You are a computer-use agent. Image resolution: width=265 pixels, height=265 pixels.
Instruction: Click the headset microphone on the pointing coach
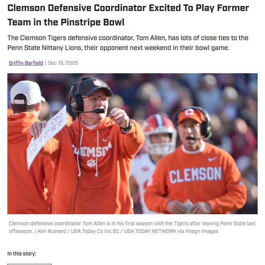click(x=99, y=111)
